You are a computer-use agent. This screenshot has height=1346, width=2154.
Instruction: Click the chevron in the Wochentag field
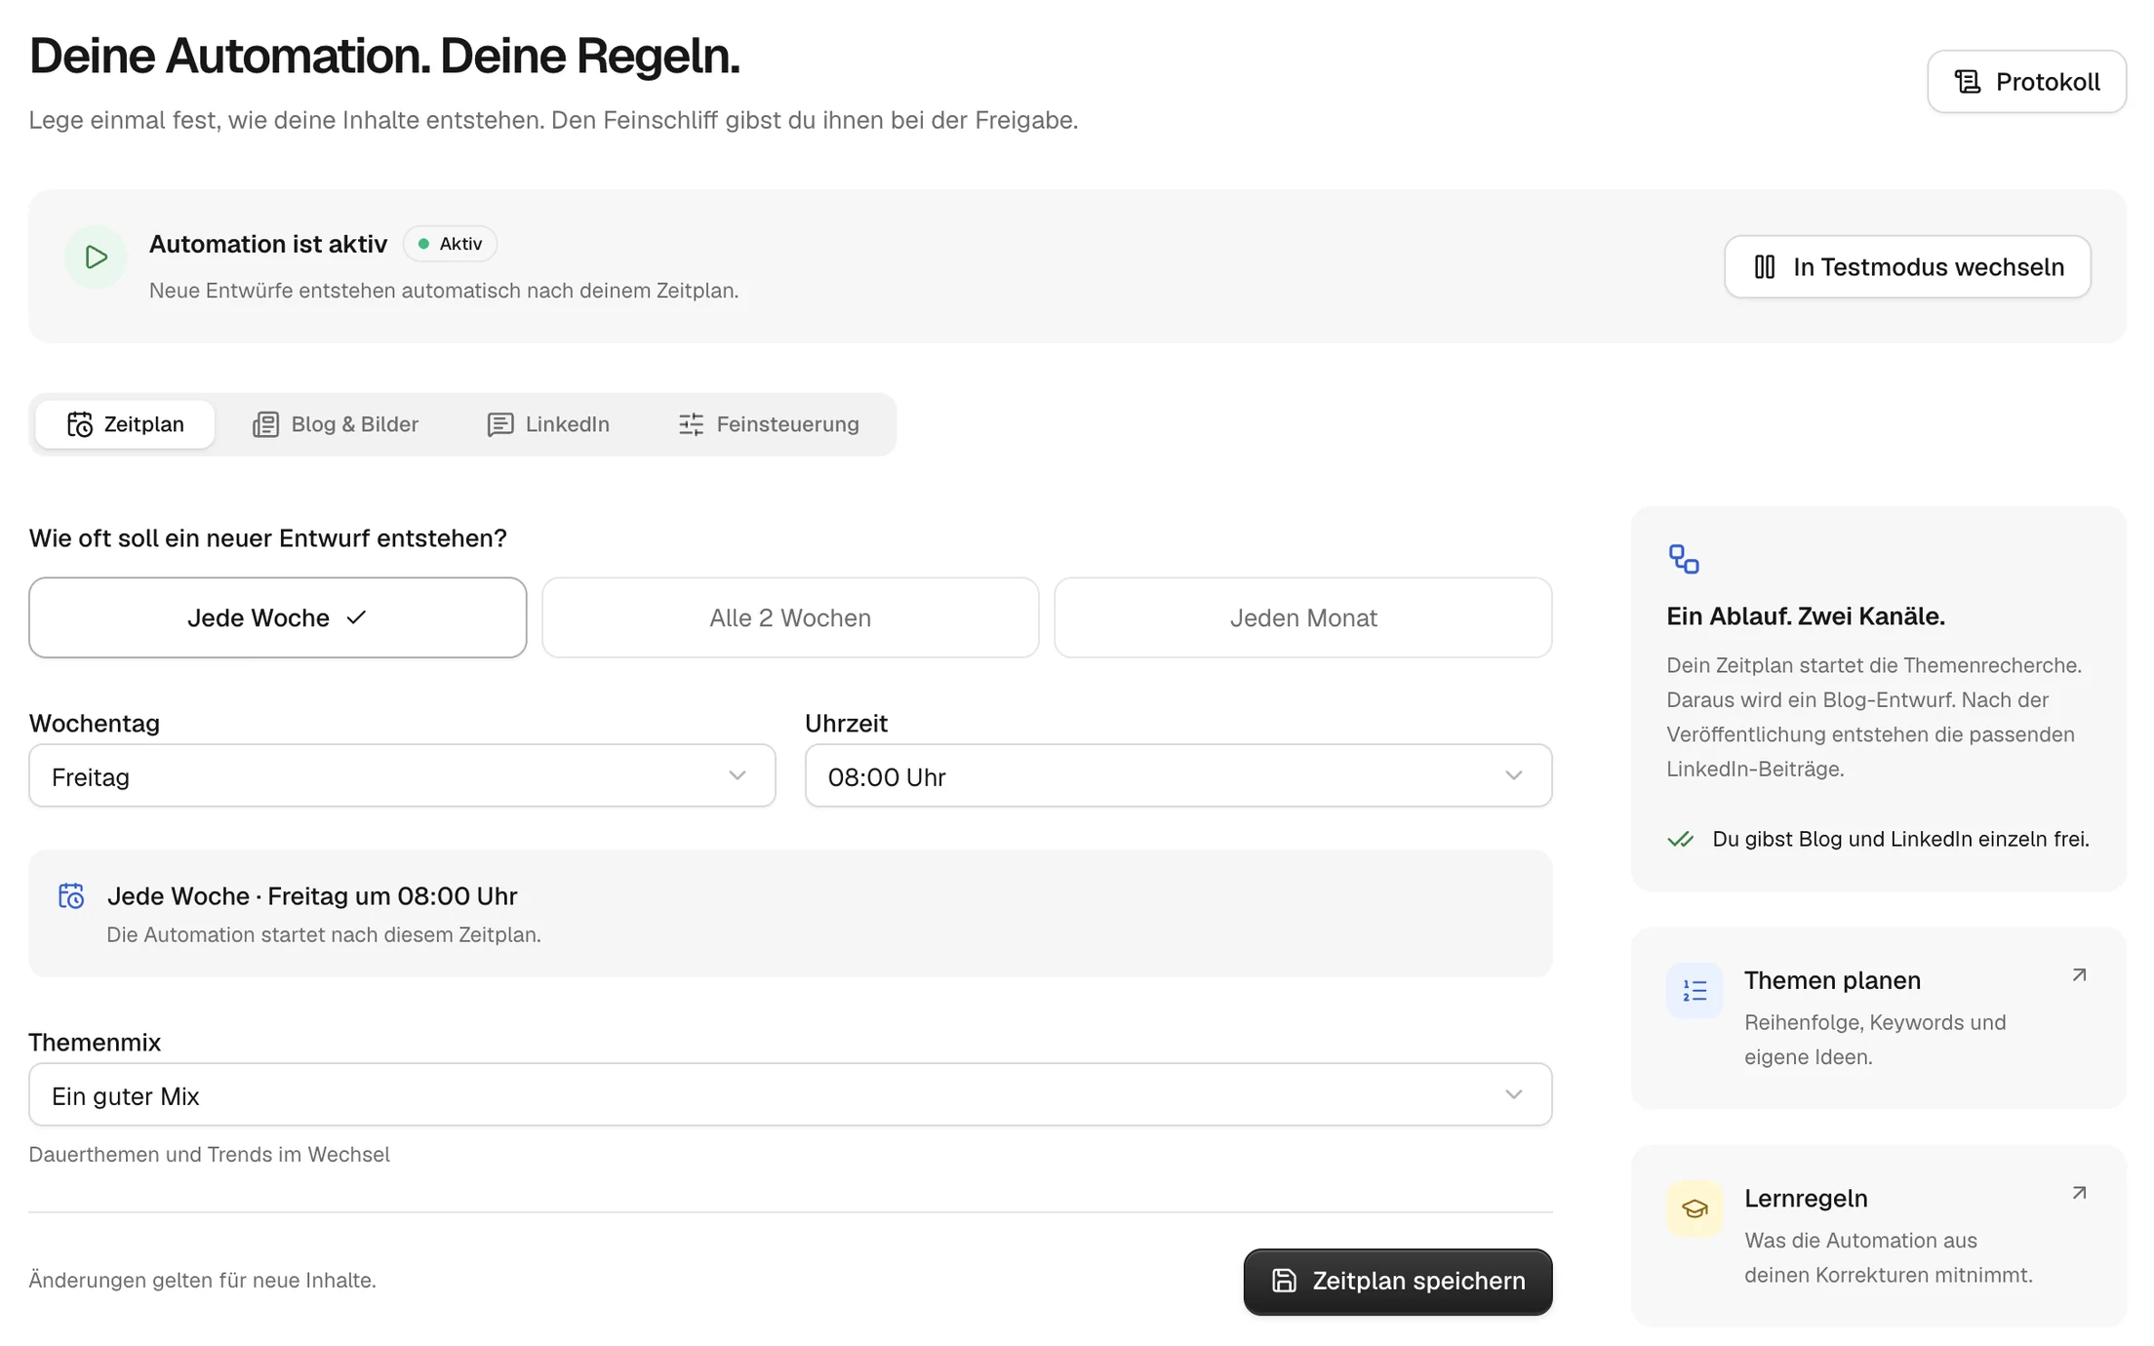[738, 775]
